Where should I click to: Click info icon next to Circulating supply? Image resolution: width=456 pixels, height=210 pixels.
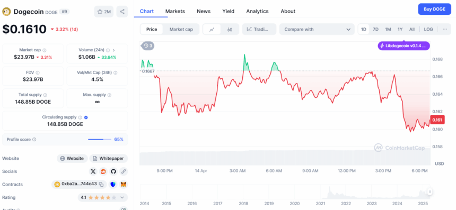[x=80, y=117]
